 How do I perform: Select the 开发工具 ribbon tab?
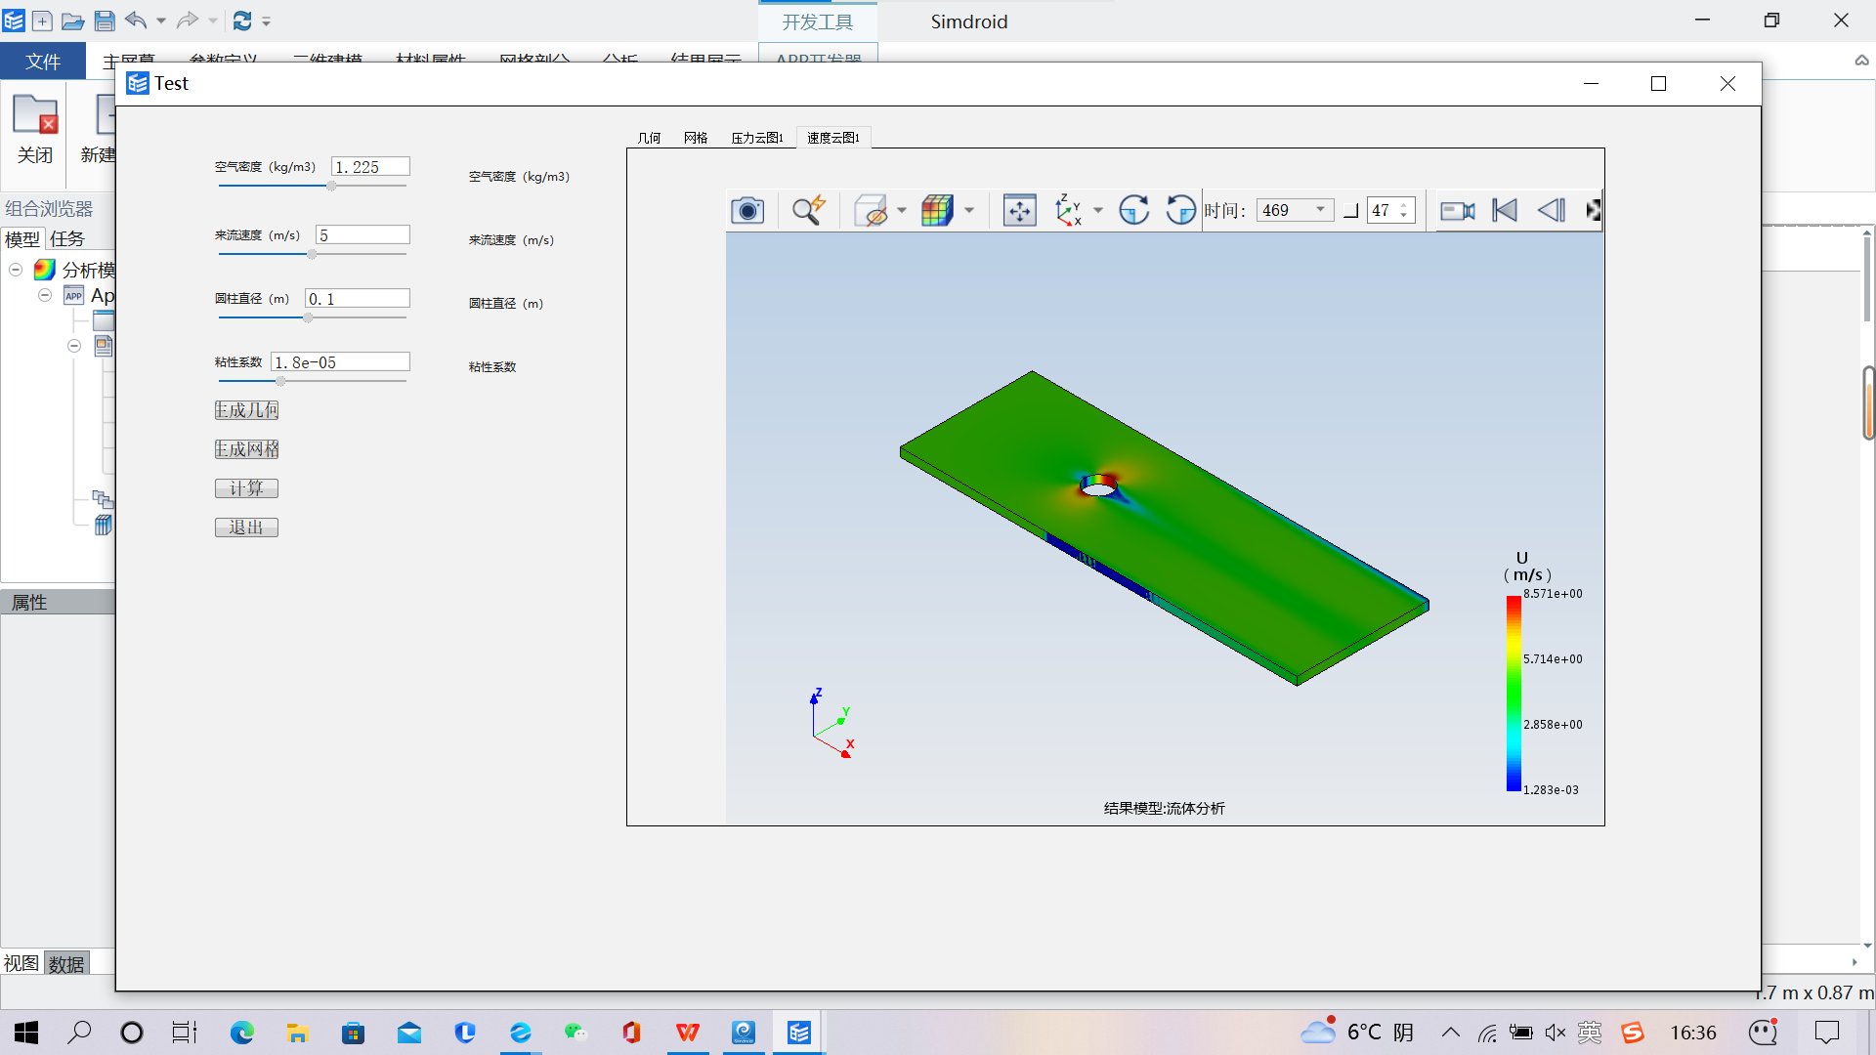coord(817,21)
